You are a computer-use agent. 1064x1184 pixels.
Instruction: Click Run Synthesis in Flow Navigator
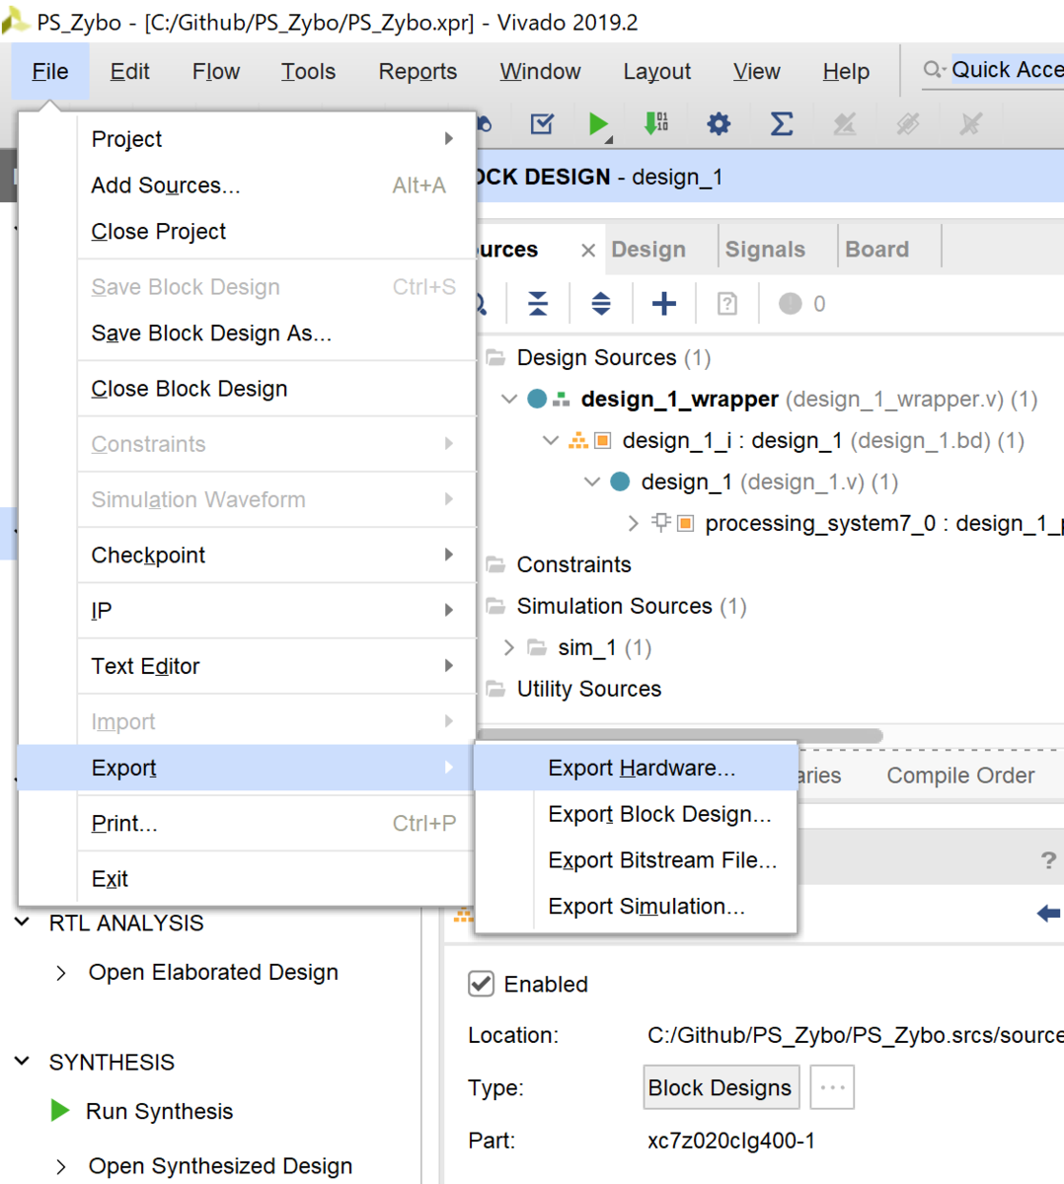(x=159, y=1111)
